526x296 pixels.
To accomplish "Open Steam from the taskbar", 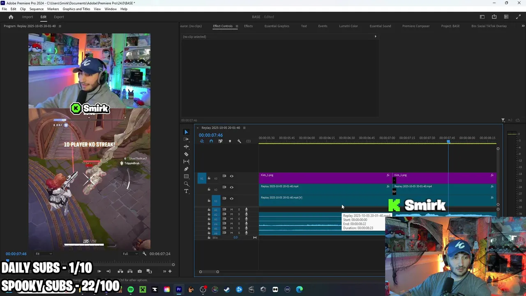I will [227, 289].
